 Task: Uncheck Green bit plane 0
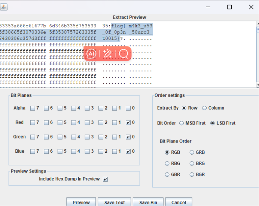(128, 137)
